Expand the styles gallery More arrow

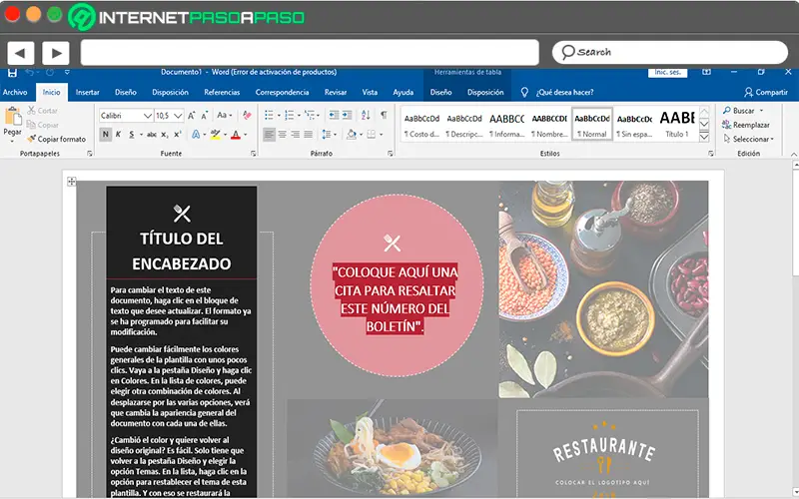pyautogui.click(x=704, y=137)
